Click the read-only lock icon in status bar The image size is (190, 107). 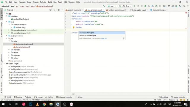tap(178, 100)
